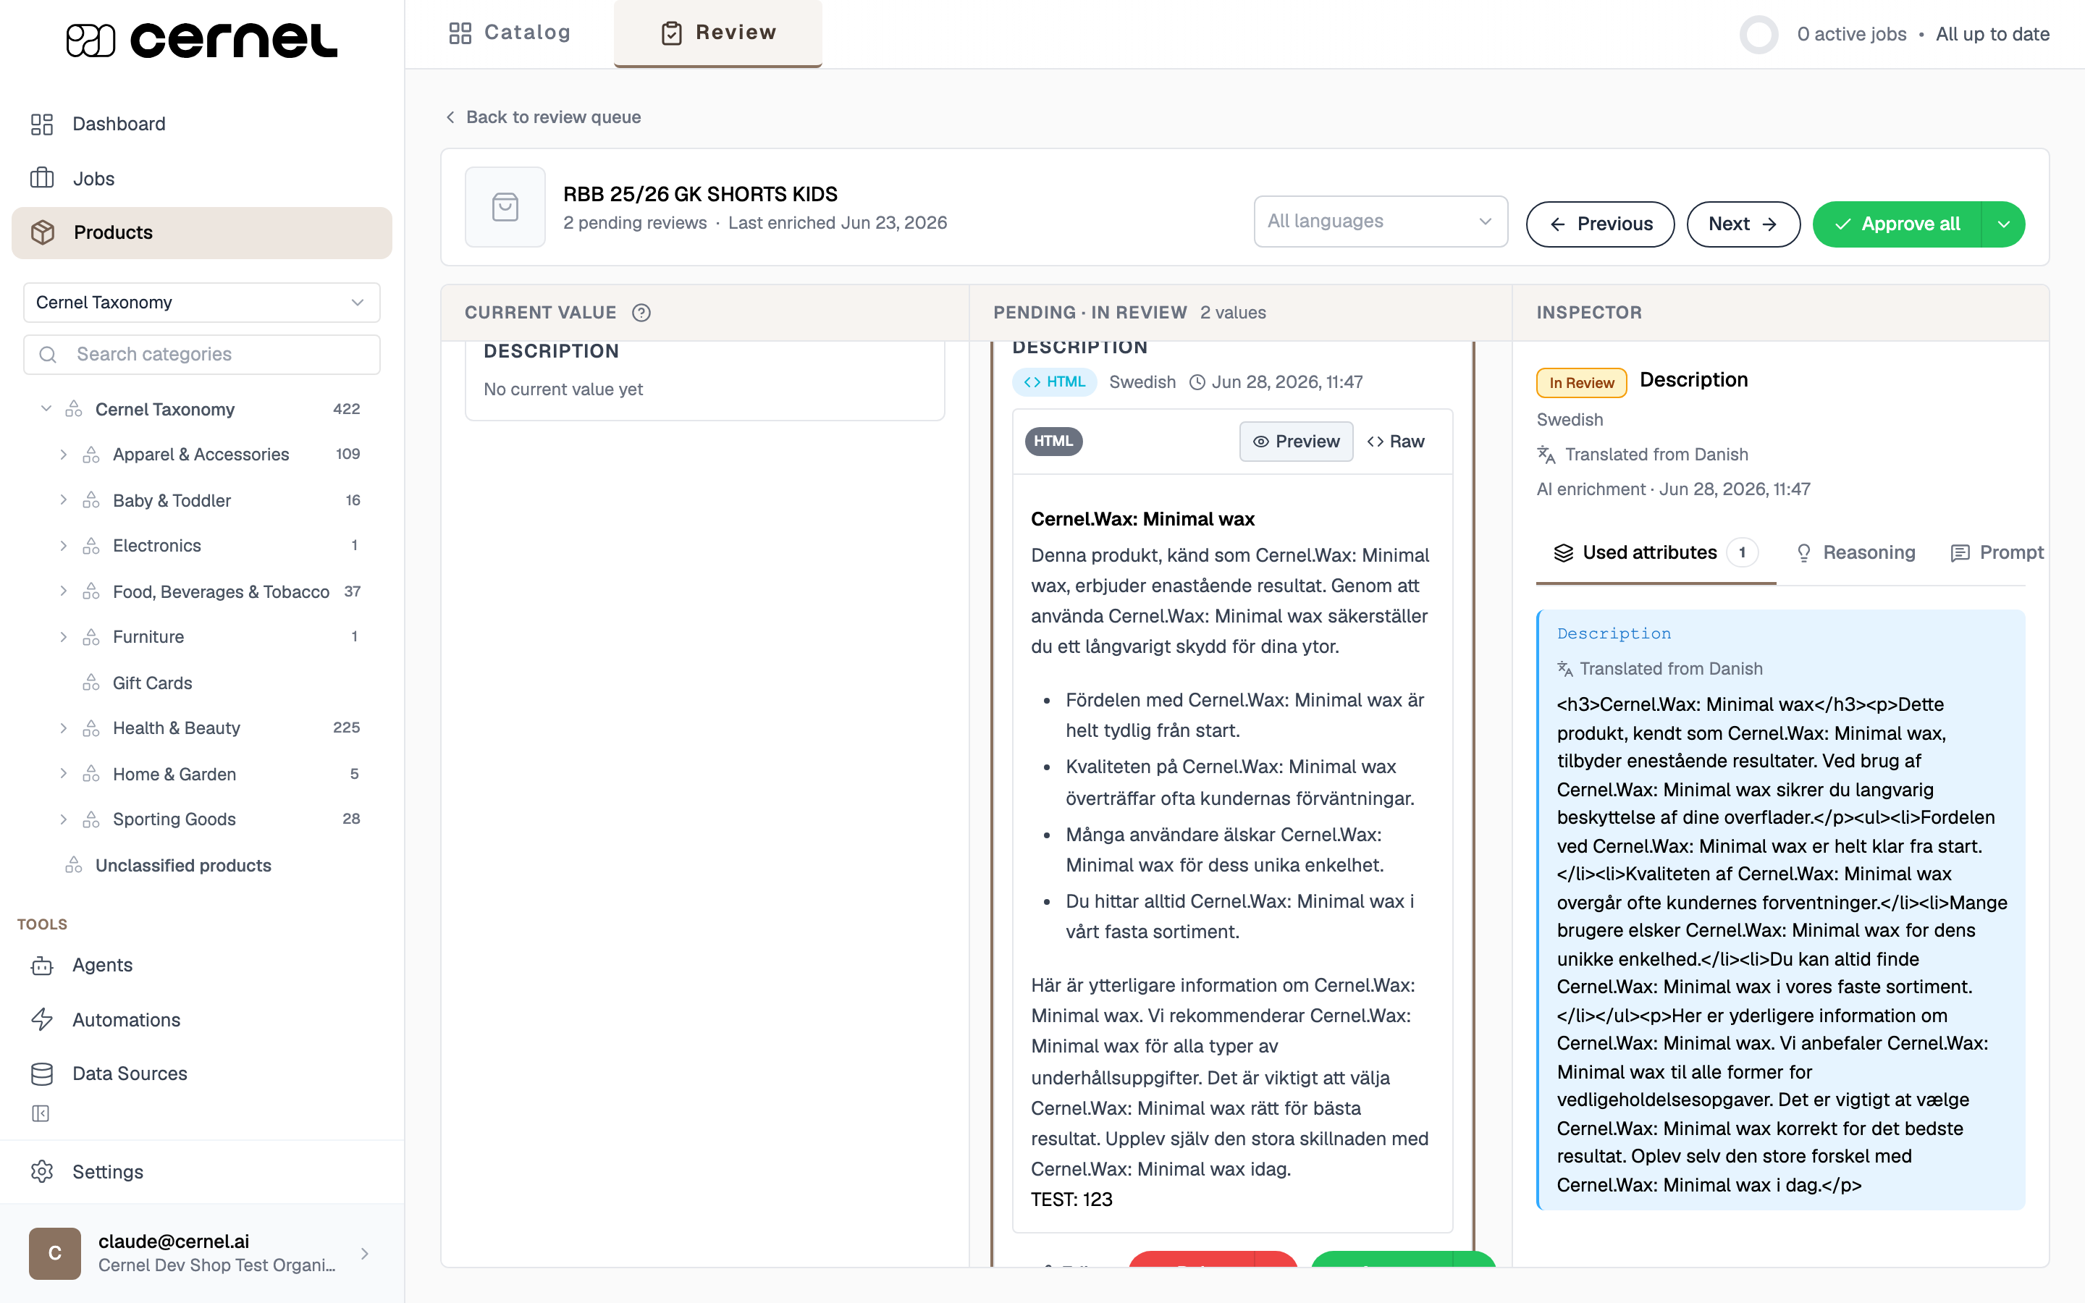2085x1303 pixels.
Task: Click the Settings gear icon
Action: [x=41, y=1171]
